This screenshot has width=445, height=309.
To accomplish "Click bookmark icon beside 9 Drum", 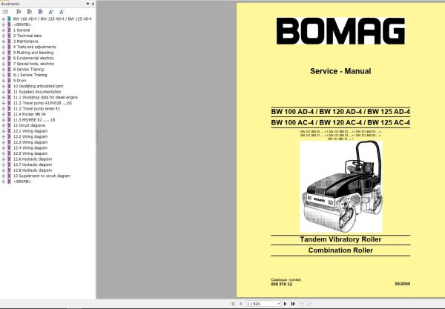I will [x=9, y=81].
